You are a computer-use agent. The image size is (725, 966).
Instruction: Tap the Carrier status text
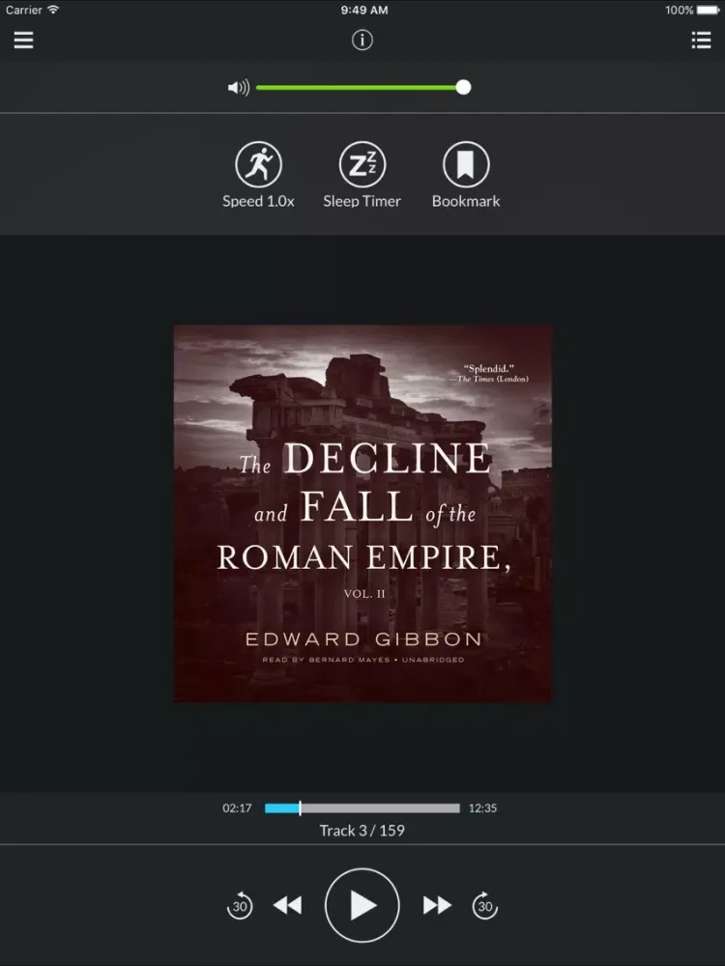pos(23,10)
